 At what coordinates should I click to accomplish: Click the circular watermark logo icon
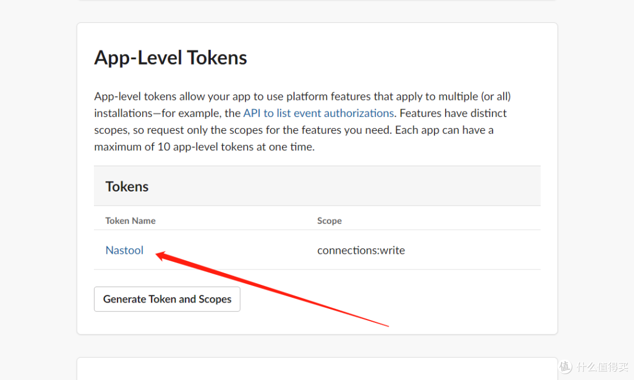(x=565, y=367)
